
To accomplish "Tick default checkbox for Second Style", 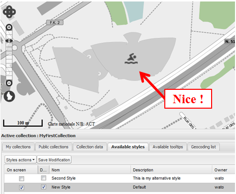I will (x=44, y=178).
